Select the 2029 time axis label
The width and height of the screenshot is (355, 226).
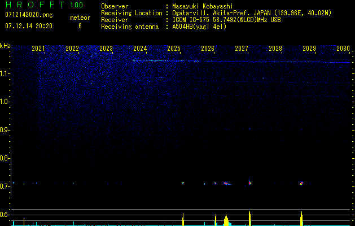pyautogui.click(x=309, y=49)
